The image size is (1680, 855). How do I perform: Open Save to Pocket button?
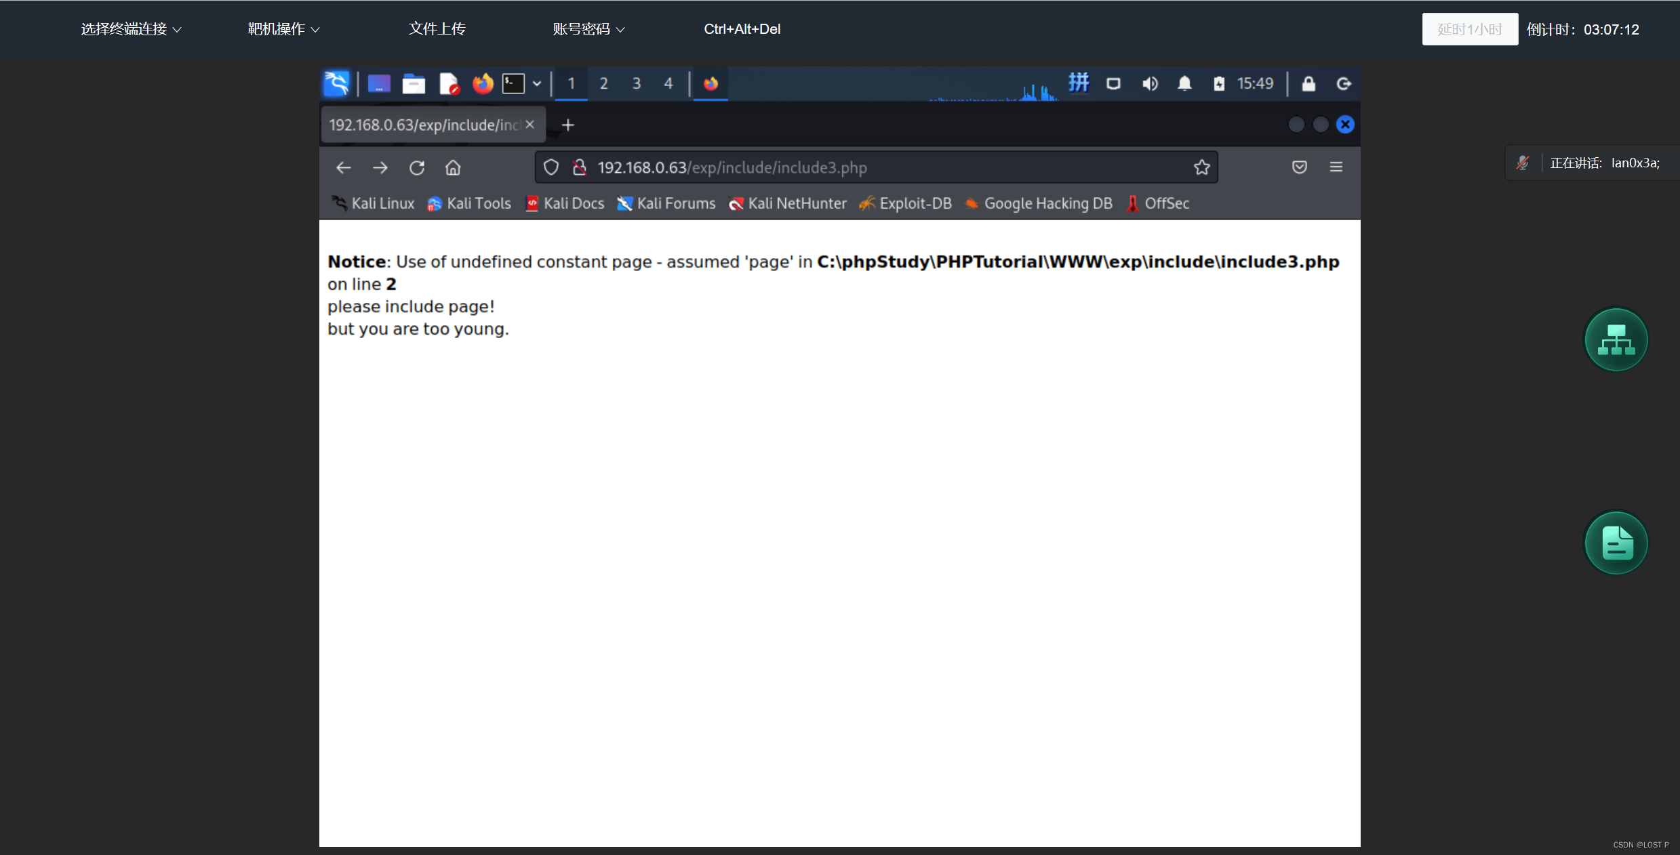coord(1300,167)
